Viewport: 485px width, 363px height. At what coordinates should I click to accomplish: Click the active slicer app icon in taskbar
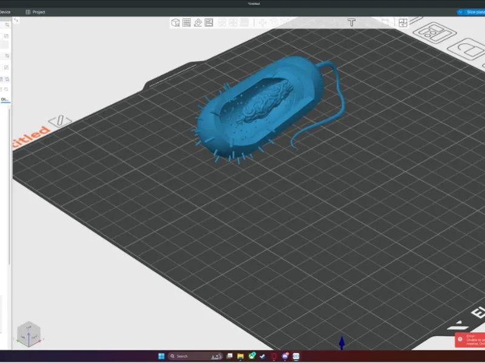click(x=296, y=356)
